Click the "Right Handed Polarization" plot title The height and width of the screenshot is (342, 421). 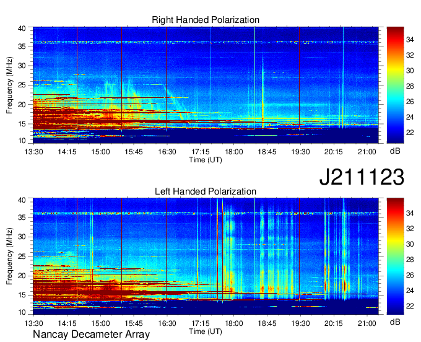click(x=206, y=20)
